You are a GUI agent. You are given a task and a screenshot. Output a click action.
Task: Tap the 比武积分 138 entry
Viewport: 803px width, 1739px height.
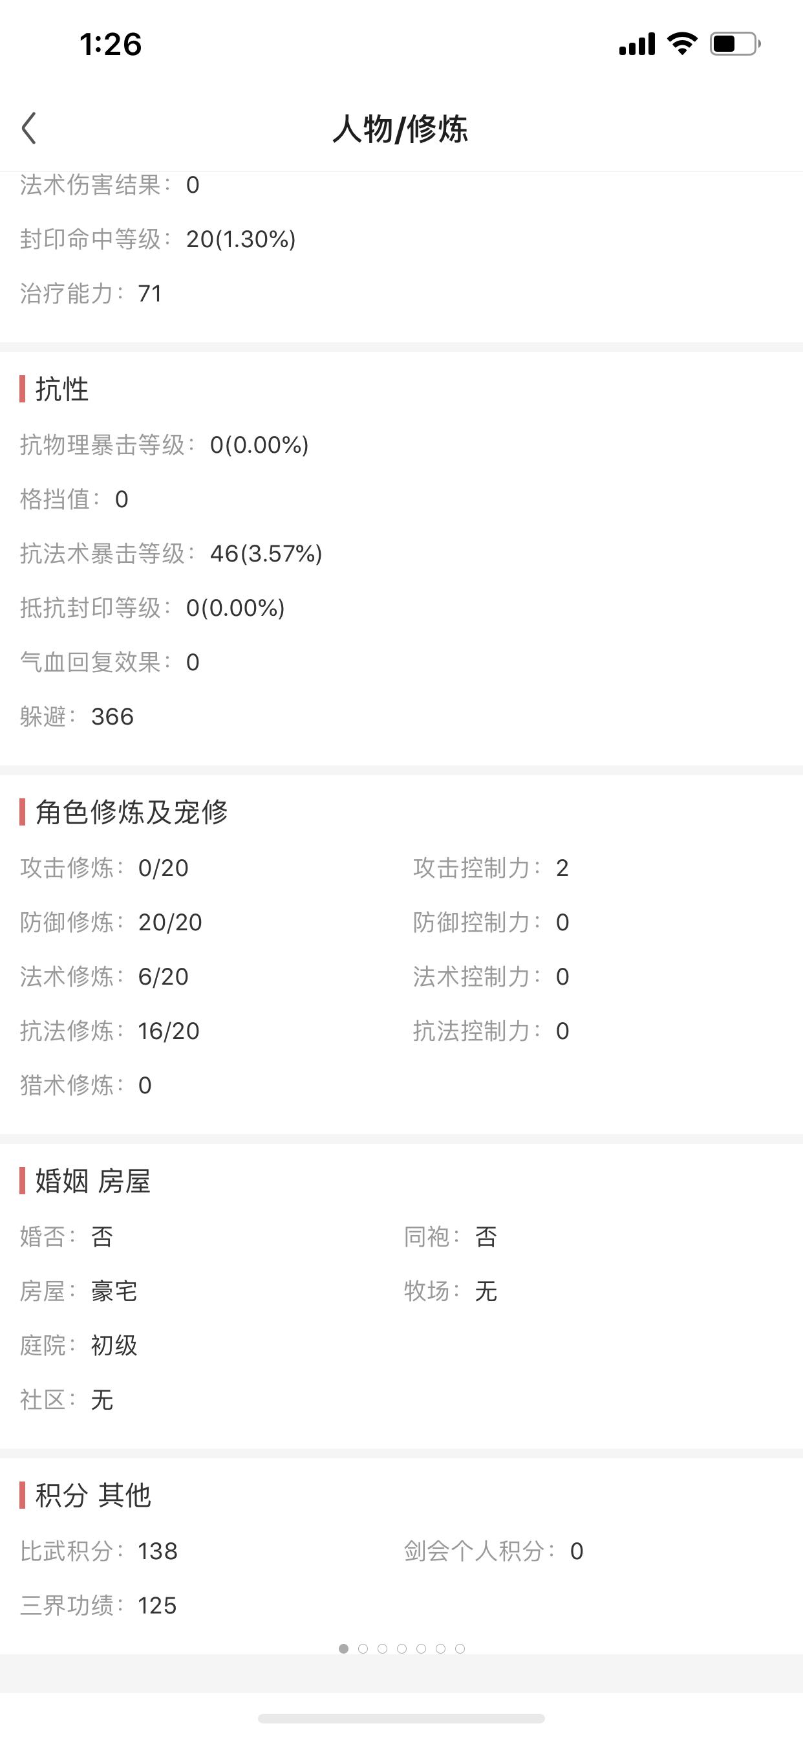(99, 1551)
